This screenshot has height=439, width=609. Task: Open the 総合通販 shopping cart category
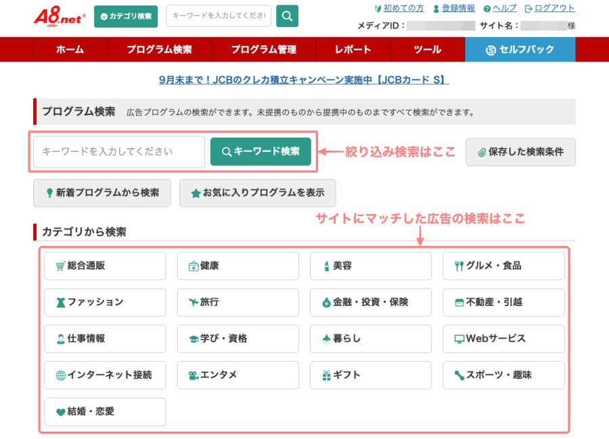pyautogui.click(x=105, y=266)
